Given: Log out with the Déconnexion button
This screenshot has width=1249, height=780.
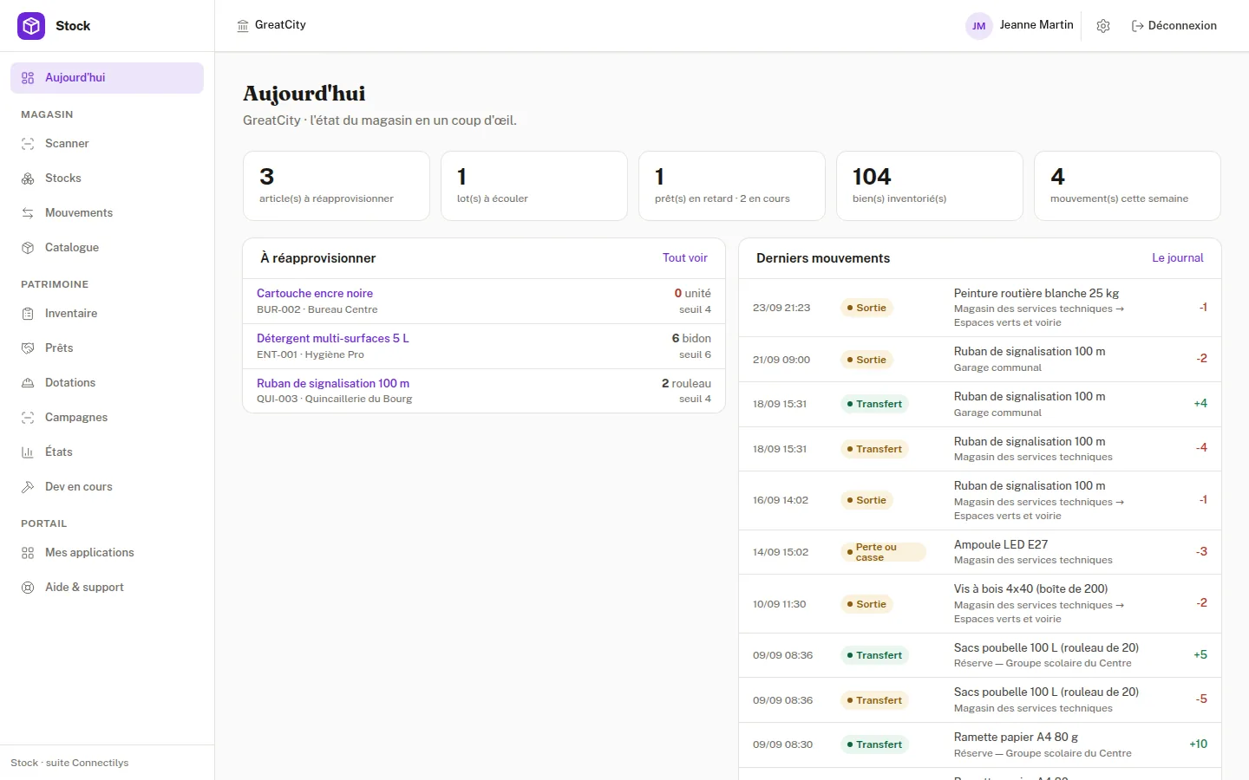Looking at the screenshot, I should point(1174,26).
